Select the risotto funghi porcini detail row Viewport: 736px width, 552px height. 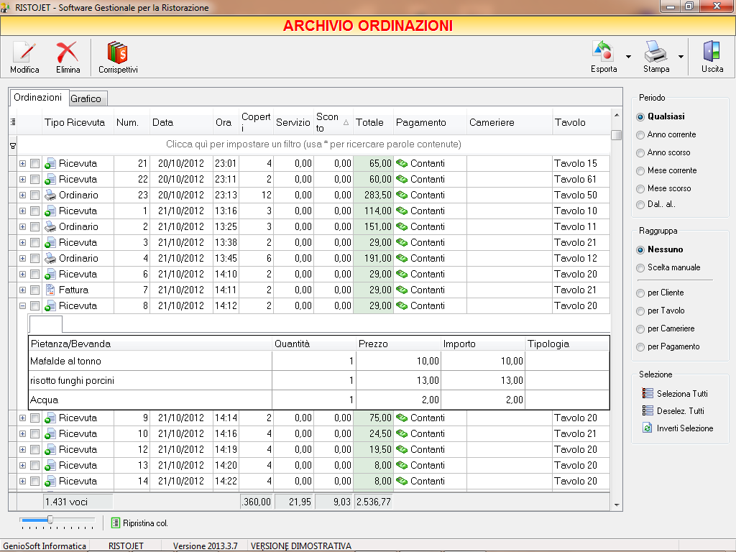[x=318, y=380]
